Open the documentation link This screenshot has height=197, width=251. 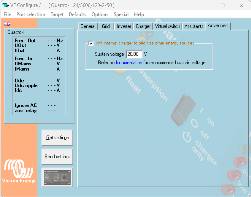pos(128,63)
